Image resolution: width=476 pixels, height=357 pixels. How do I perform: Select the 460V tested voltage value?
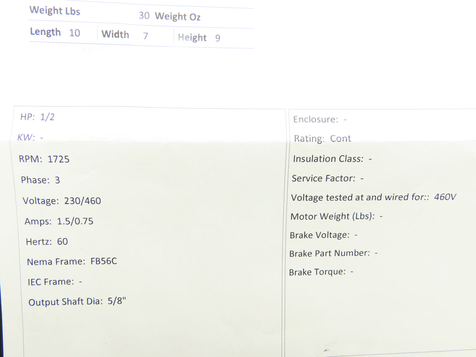pyautogui.click(x=445, y=197)
